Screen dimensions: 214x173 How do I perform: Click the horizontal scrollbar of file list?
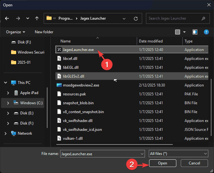tap(115, 144)
